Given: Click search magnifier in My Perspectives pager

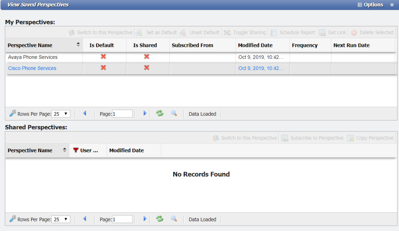Looking at the screenshot, I should click(x=174, y=114).
